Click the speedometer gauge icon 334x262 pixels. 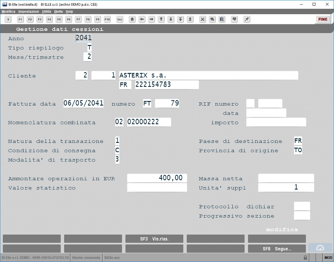[320, 248]
